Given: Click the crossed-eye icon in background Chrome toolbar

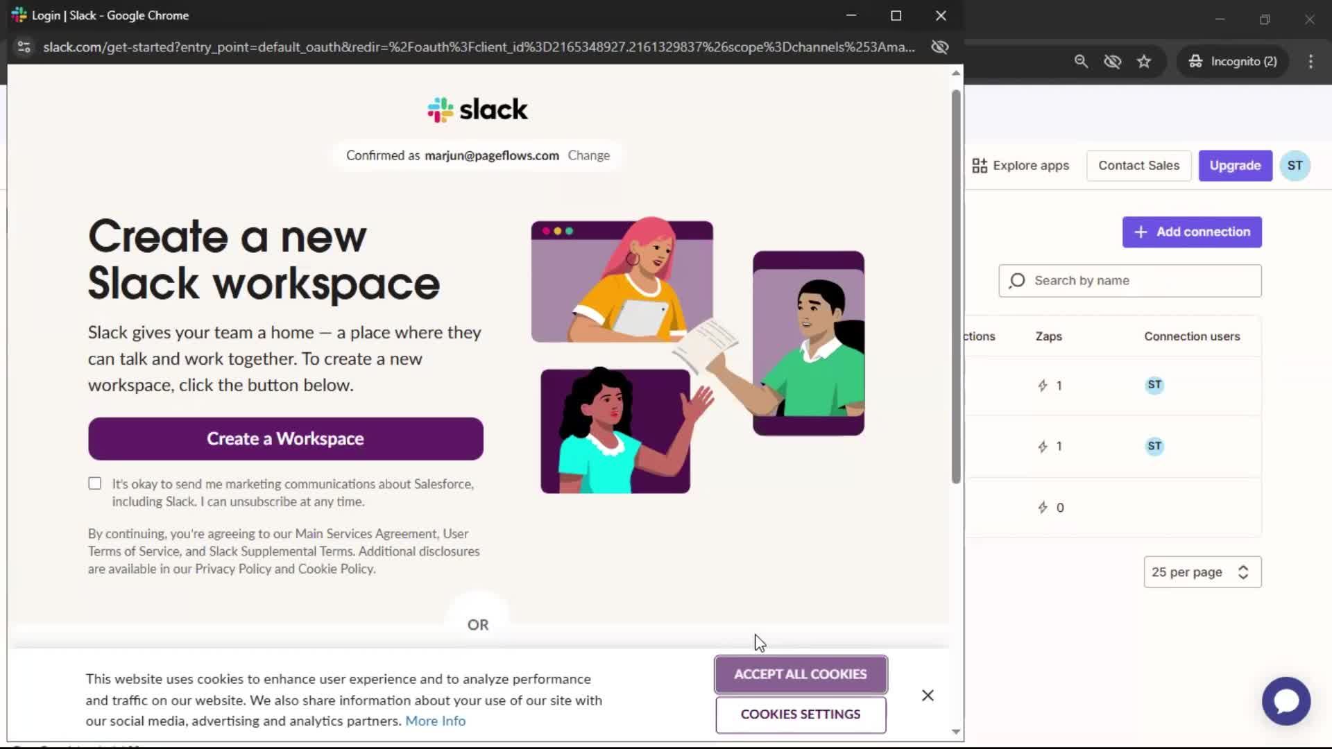Looking at the screenshot, I should 1112,62.
